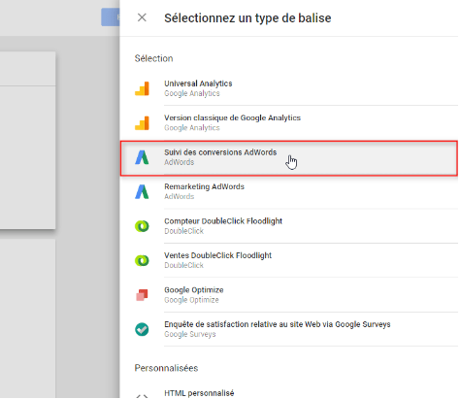
Task: Pick the Remarketing AdWords tag
Action: pos(289,191)
